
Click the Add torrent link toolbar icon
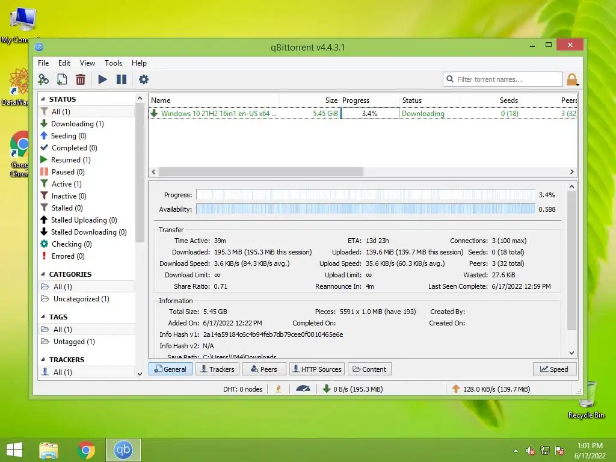tap(43, 79)
